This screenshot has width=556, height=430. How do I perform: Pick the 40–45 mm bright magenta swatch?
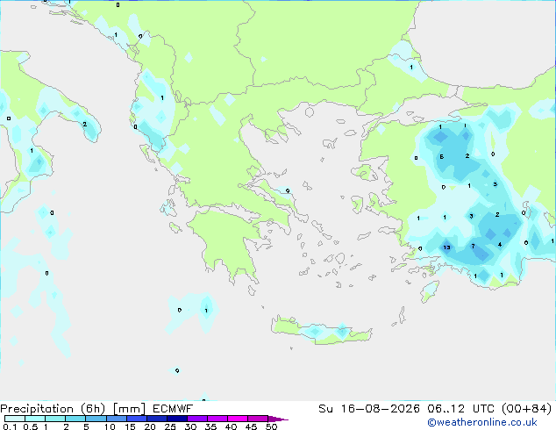(x=238, y=419)
